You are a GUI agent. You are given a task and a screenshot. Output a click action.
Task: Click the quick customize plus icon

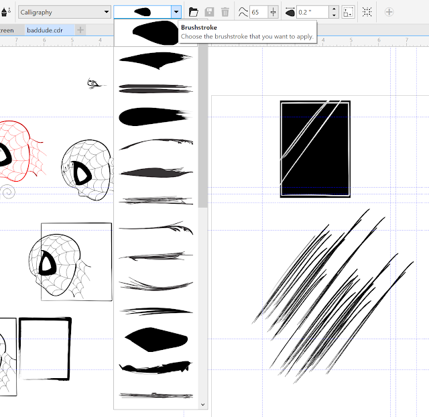point(389,12)
